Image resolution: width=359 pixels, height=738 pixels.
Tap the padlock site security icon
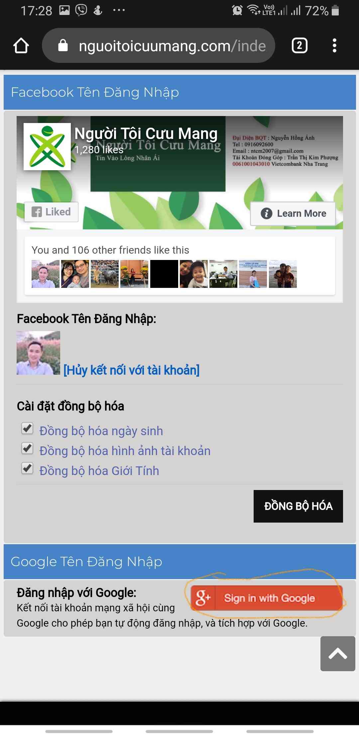(63, 46)
